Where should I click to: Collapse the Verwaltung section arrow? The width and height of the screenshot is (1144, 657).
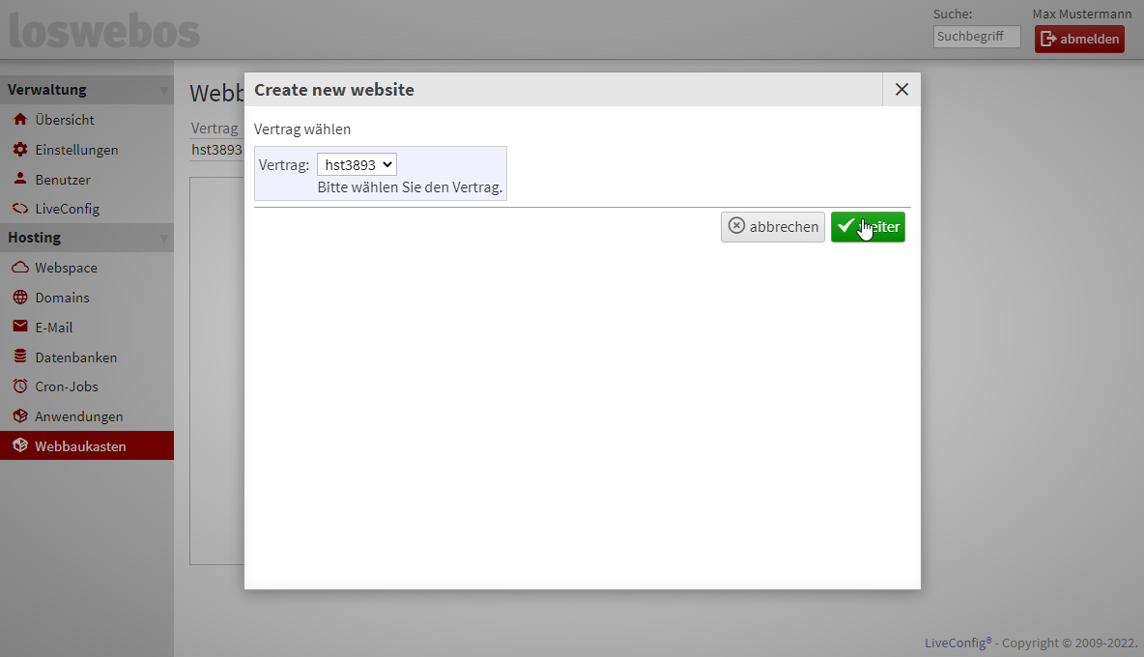click(164, 91)
